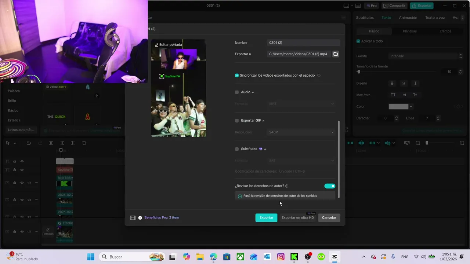This screenshot has width=470, height=264.
Task: Open Beneficios Pro: 3 item link
Action: (x=162, y=217)
